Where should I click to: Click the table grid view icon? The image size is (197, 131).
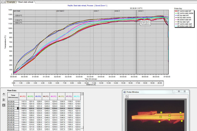tap(3, 104)
